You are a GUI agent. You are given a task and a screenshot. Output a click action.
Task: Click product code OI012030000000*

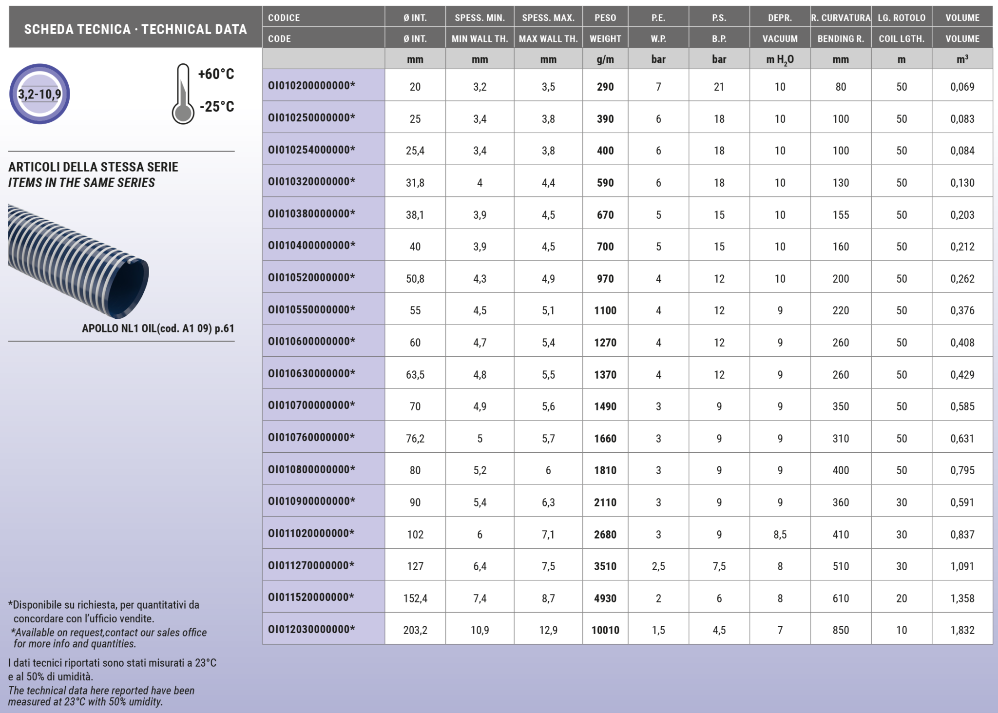point(312,629)
